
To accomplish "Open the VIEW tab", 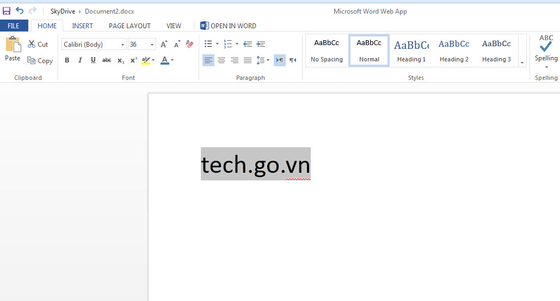I will click(174, 26).
